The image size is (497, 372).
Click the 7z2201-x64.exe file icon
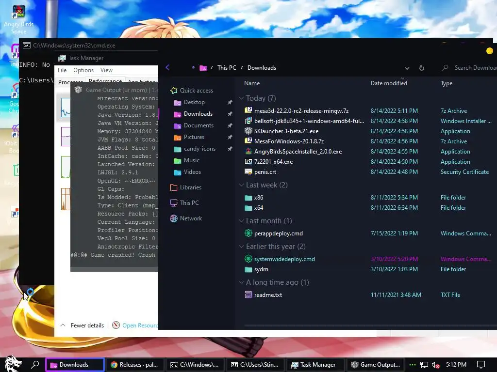[248, 161]
